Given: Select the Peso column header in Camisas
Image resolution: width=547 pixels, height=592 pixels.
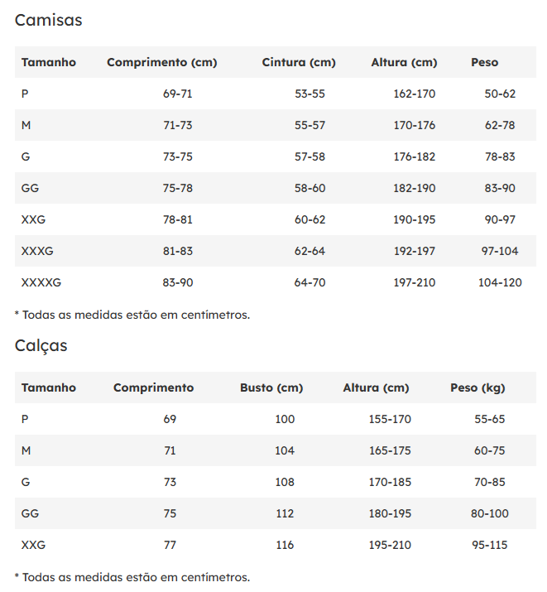Looking at the screenshot, I should click(x=485, y=62).
